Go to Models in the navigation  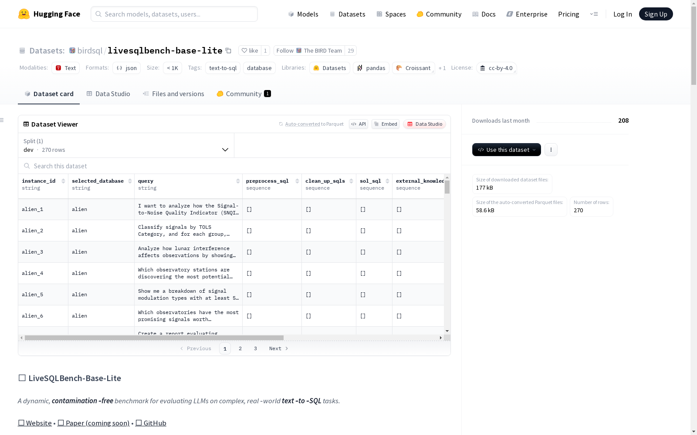303,14
